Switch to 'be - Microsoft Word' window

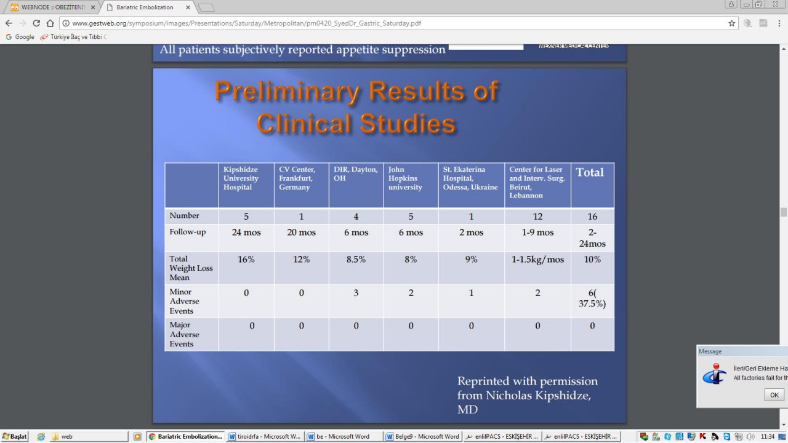(x=344, y=436)
